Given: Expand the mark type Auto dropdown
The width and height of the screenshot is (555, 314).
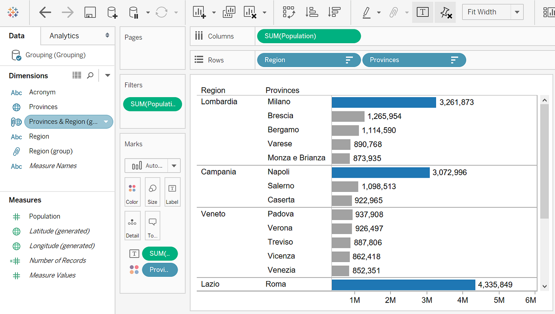Looking at the screenshot, I should [174, 165].
